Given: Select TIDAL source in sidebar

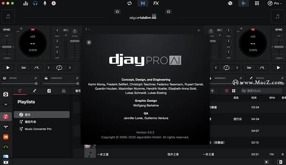Looking at the screenshot, I should point(6,127).
